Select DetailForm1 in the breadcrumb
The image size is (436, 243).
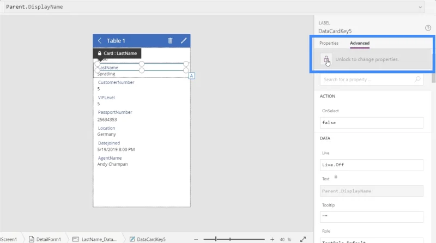[x=45, y=239]
